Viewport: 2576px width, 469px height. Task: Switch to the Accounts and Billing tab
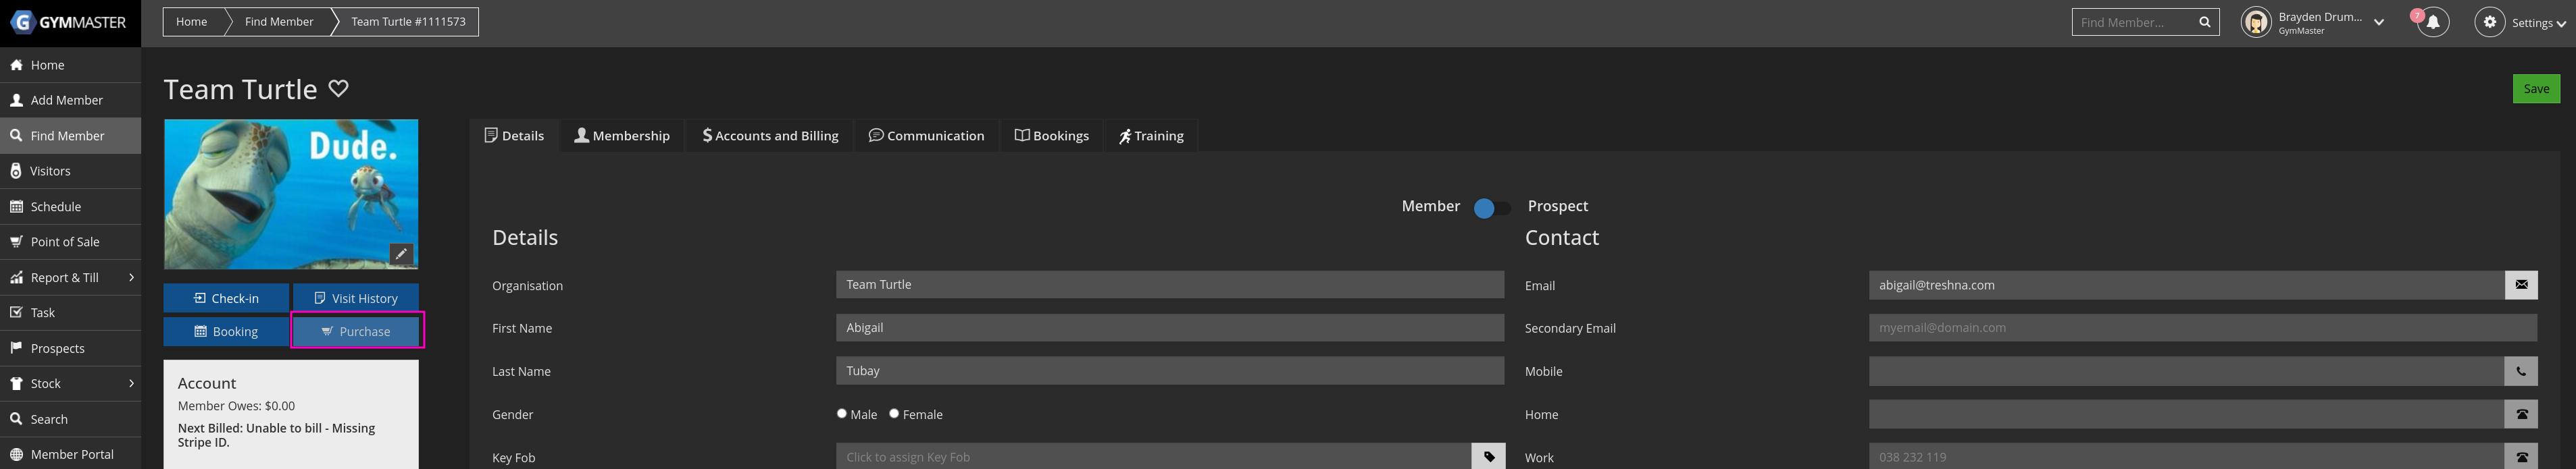tap(770, 136)
